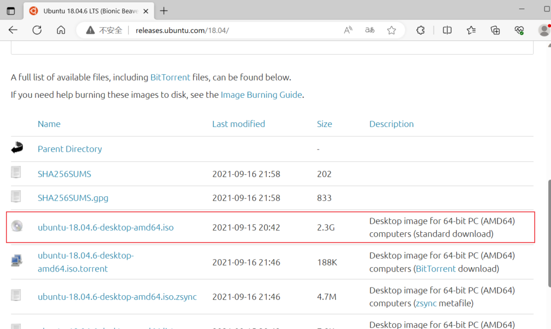Sort the file list by Last modified

pos(238,124)
